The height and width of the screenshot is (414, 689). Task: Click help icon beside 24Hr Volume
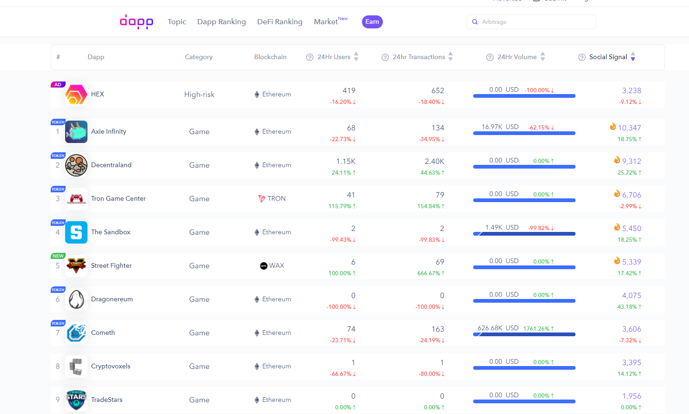point(490,57)
